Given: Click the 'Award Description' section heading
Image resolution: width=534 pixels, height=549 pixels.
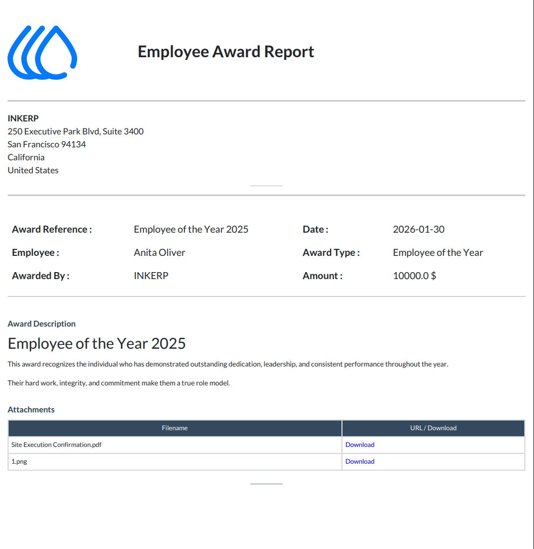Looking at the screenshot, I should [42, 324].
